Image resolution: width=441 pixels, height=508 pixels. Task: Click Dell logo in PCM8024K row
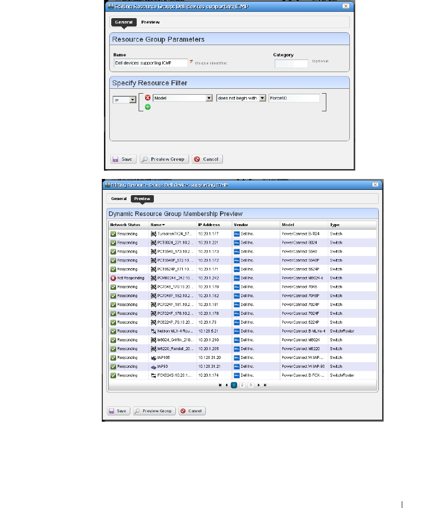236,278
